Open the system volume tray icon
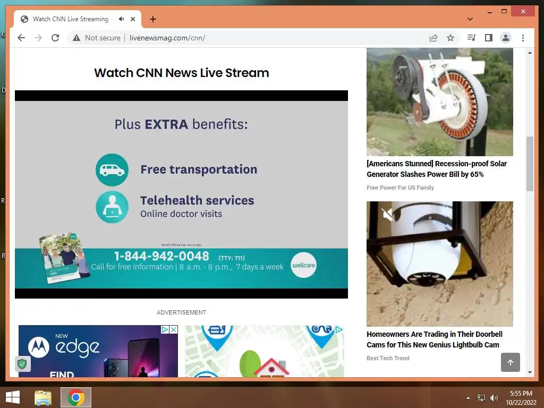Image resolution: width=544 pixels, height=408 pixels. [x=494, y=398]
